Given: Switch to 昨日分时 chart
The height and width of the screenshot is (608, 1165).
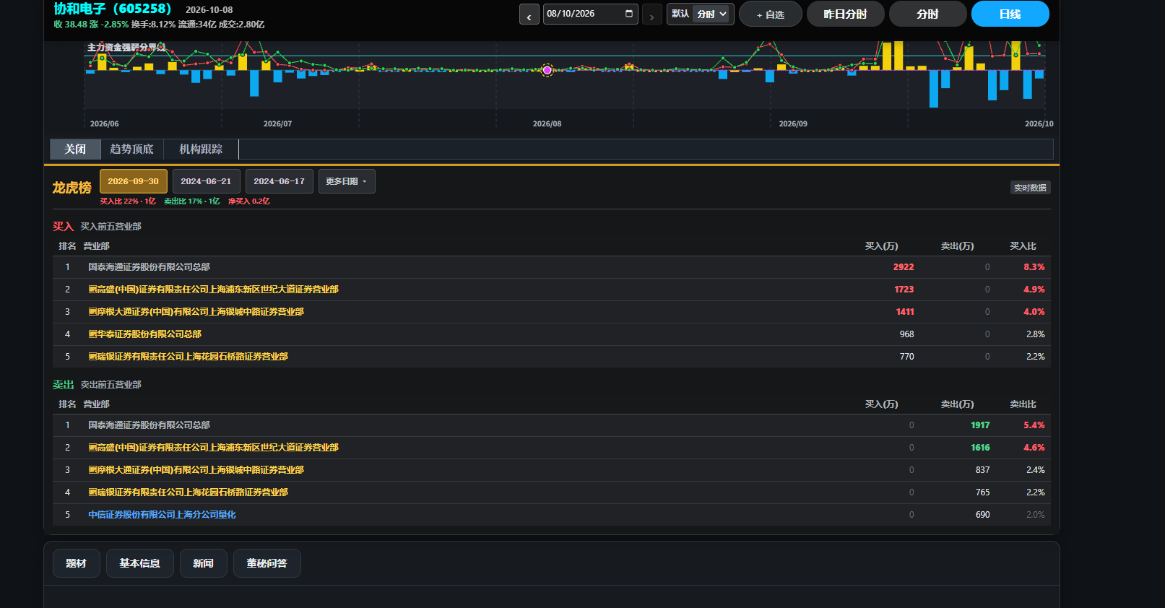Looking at the screenshot, I should click(x=845, y=14).
